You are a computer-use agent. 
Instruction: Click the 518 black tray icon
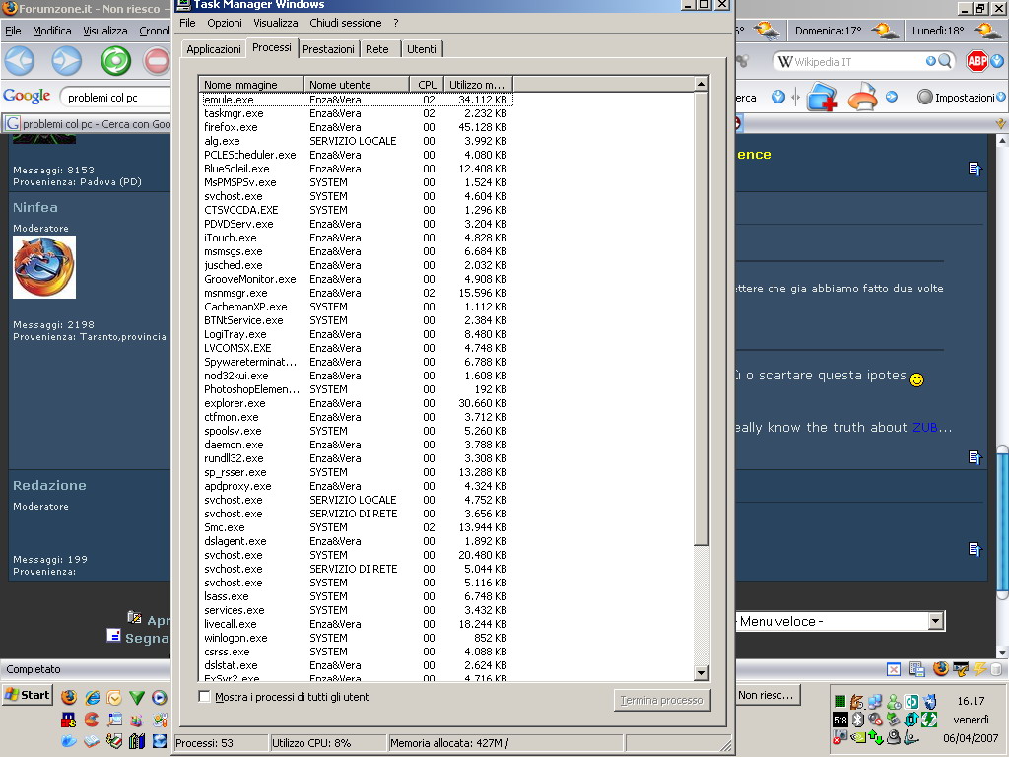pos(841,720)
